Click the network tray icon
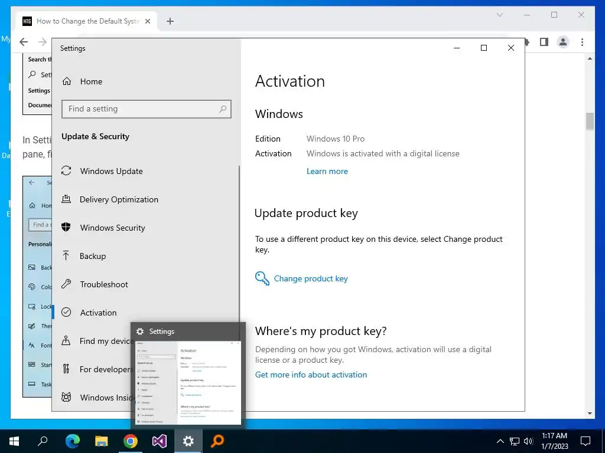Image resolution: width=605 pixels, height=453 pixels. pos(515,441)
